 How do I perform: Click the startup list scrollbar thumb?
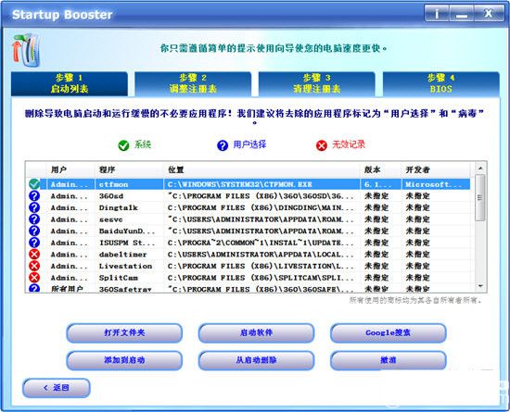[480, 198]
